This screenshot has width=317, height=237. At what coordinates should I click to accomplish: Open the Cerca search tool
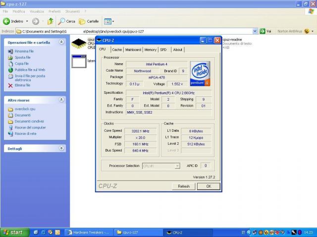point(66,21)
